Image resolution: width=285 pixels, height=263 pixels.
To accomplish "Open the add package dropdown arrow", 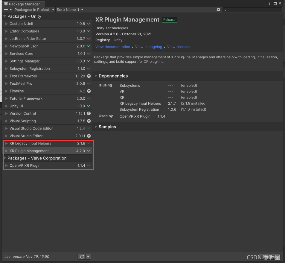I will [x=11, y=10].
